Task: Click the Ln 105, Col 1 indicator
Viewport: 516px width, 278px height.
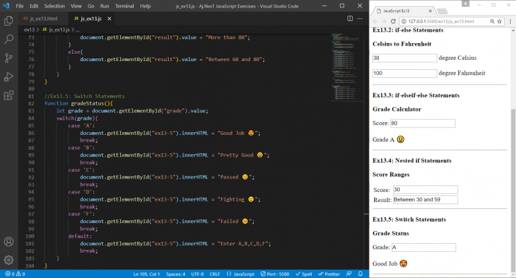Action: 148,274
